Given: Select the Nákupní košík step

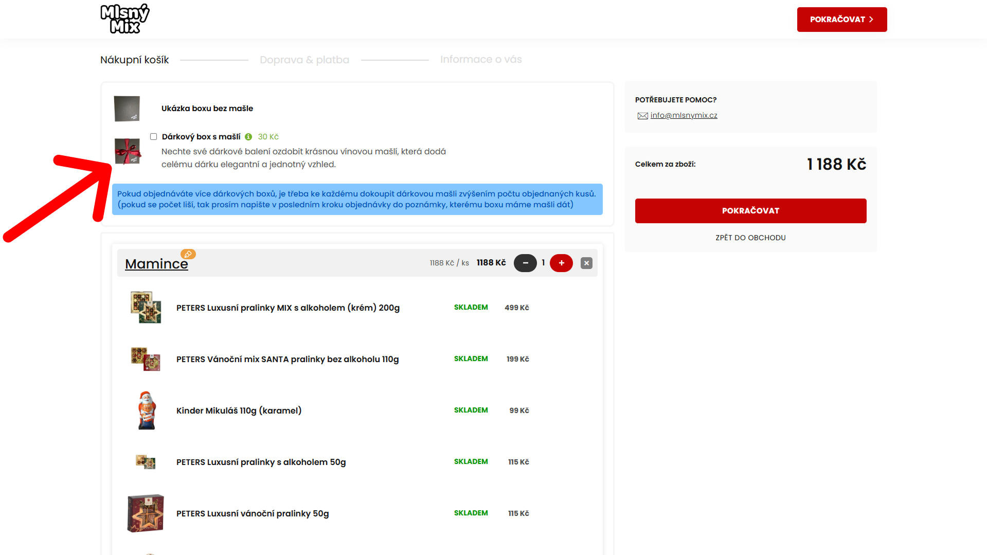Looking at the screenshot, I should [x=134, y=60].
